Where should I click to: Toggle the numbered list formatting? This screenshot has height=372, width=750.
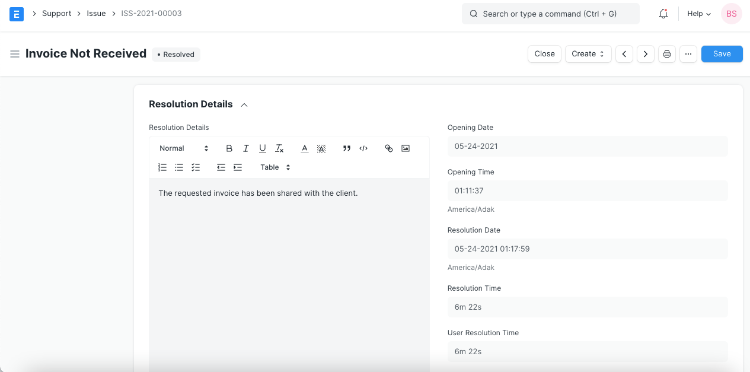162,167
